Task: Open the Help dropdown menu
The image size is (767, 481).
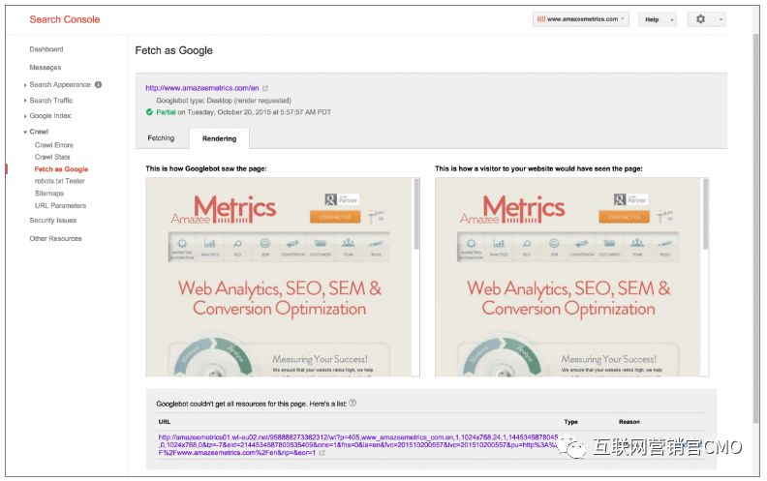Action: pos(657,19)
